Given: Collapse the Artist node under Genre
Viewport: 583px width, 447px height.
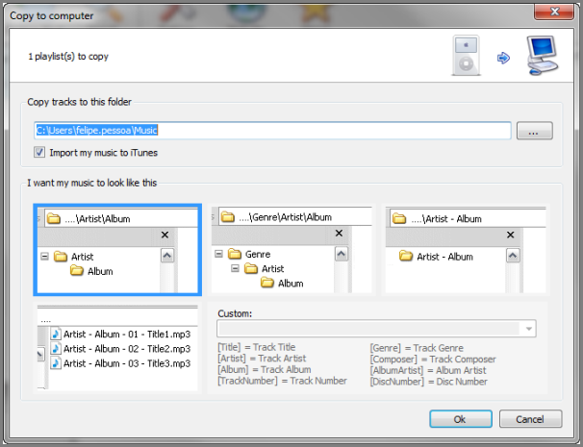Looking at the screenshot, I should 236,269.
